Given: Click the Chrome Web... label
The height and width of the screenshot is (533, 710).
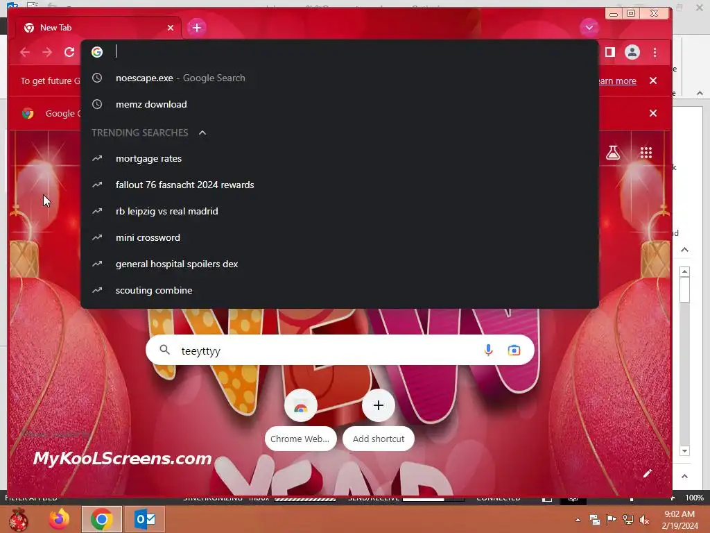Looking at the screenshot, I should click(x=300, y=439).
